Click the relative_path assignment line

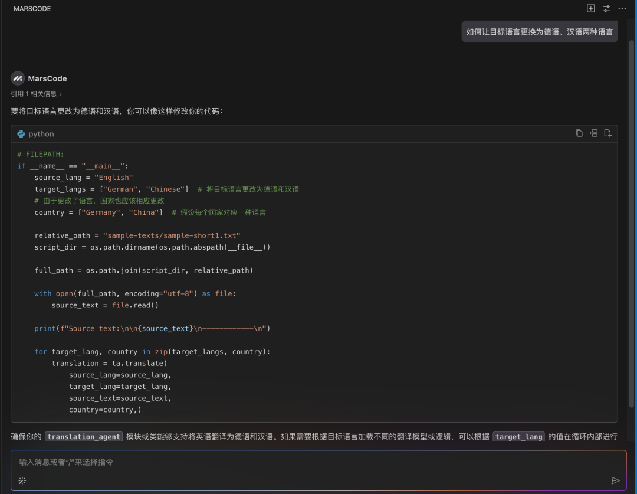point(137,235)
